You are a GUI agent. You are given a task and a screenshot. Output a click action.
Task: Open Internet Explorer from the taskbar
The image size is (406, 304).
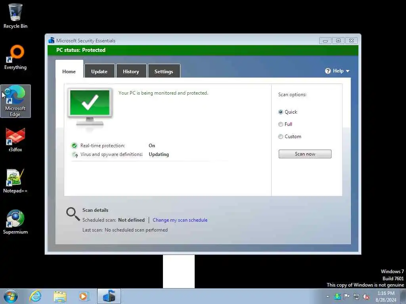coord(35,296)
